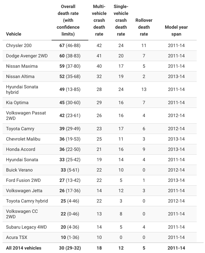Select the Acura TSX vehicle cell
The width and height of the screenshot is (205, 253).
(x=17, y=237)
